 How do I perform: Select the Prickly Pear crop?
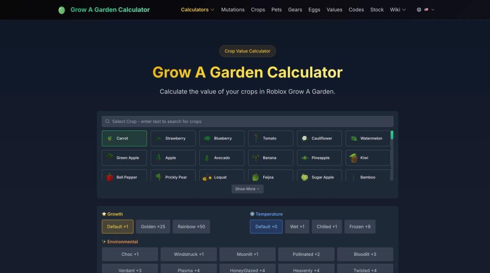coord(173,175)
